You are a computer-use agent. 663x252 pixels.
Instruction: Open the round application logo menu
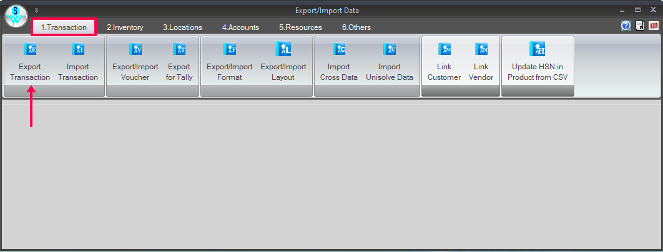(x=16, y=16)
